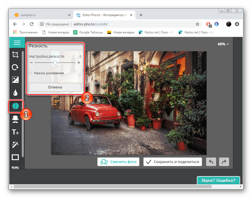This screenshot has width=252, height=198.
Task: Open the Новая вкладка bookmark with picture icon
Action: tap(121, 32)
